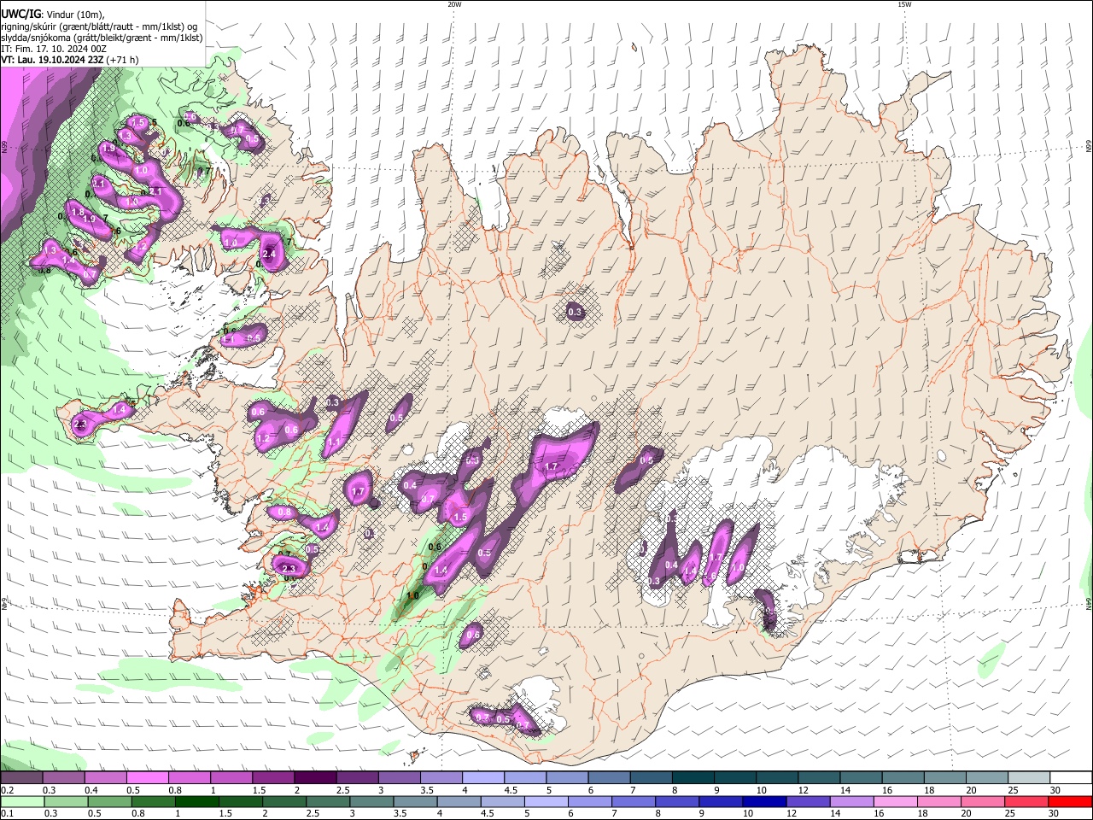Click the '0.2' label in top legend row
The image size is (1093, 820).
[x=7, y=790]
